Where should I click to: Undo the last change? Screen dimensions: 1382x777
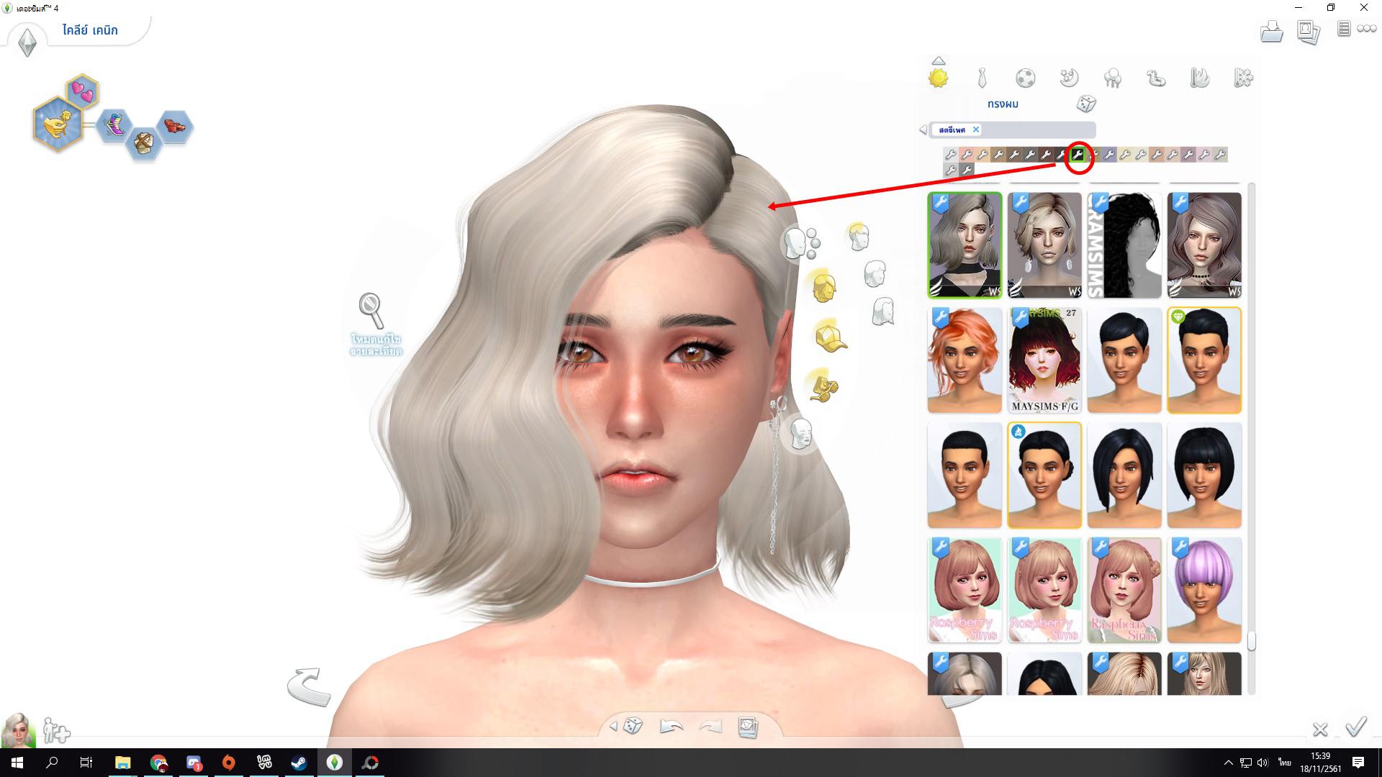pyautogui.click(x=671, y=727)
